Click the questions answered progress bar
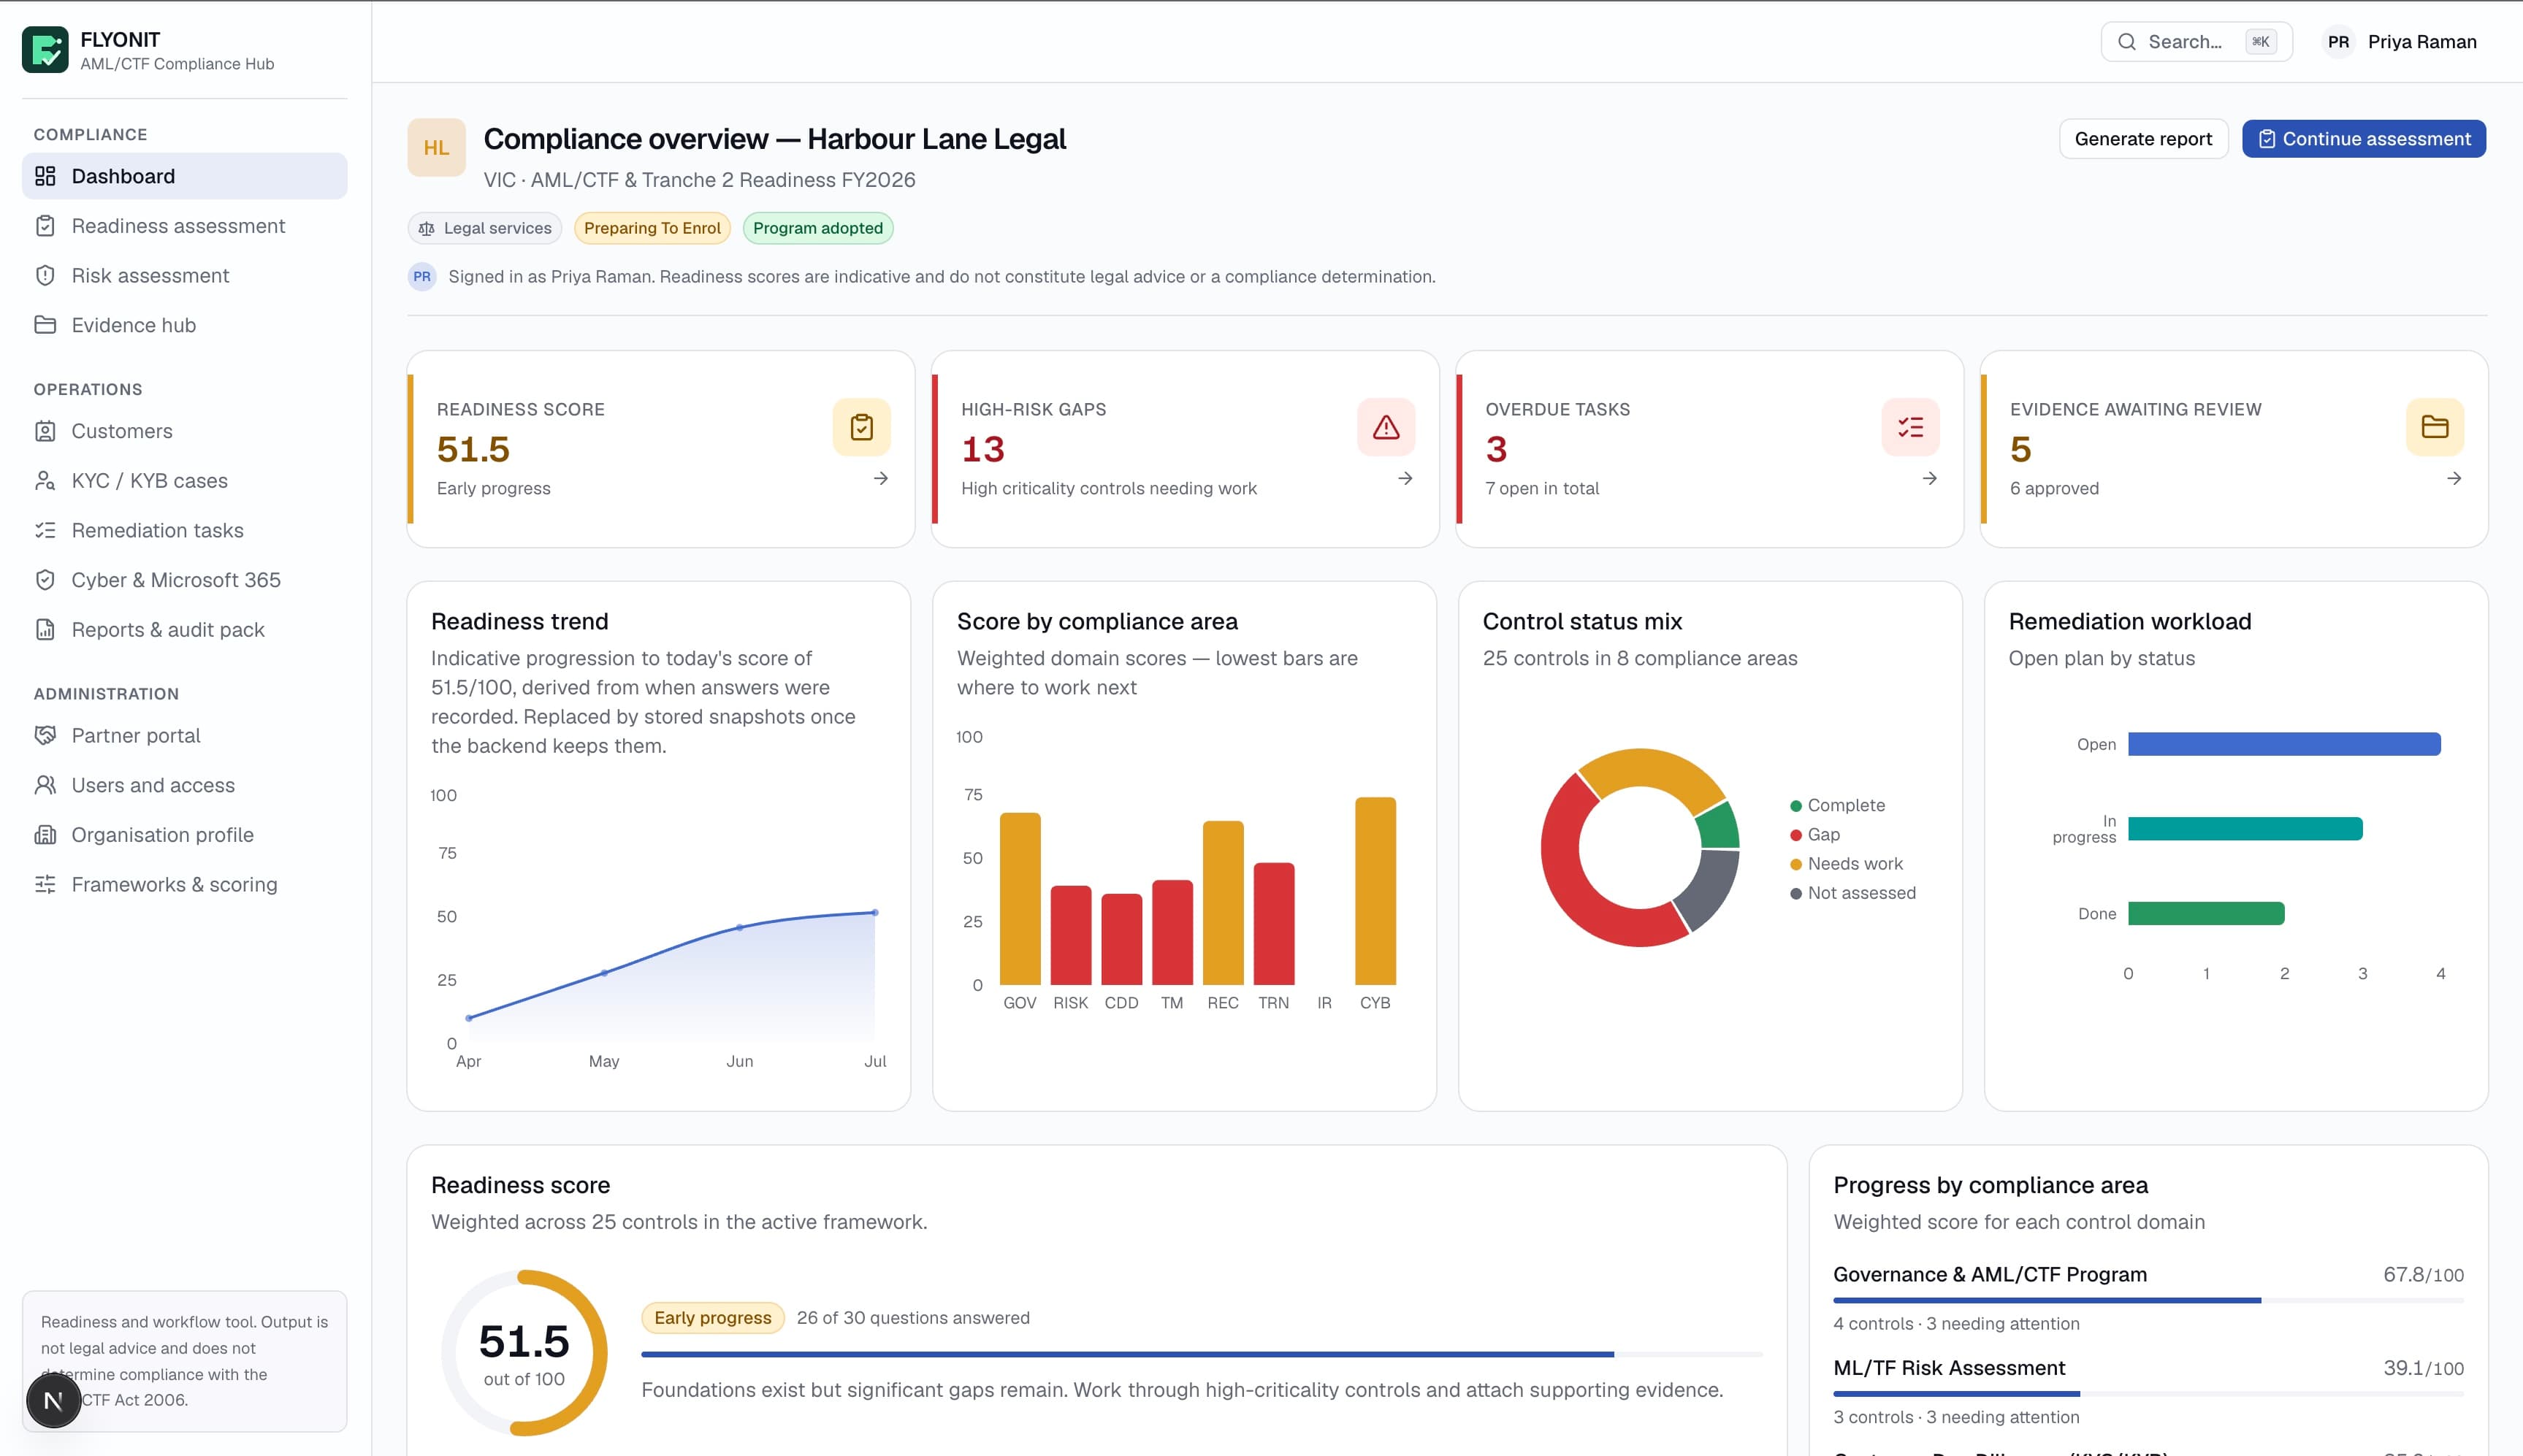 pos(1202,1354)
